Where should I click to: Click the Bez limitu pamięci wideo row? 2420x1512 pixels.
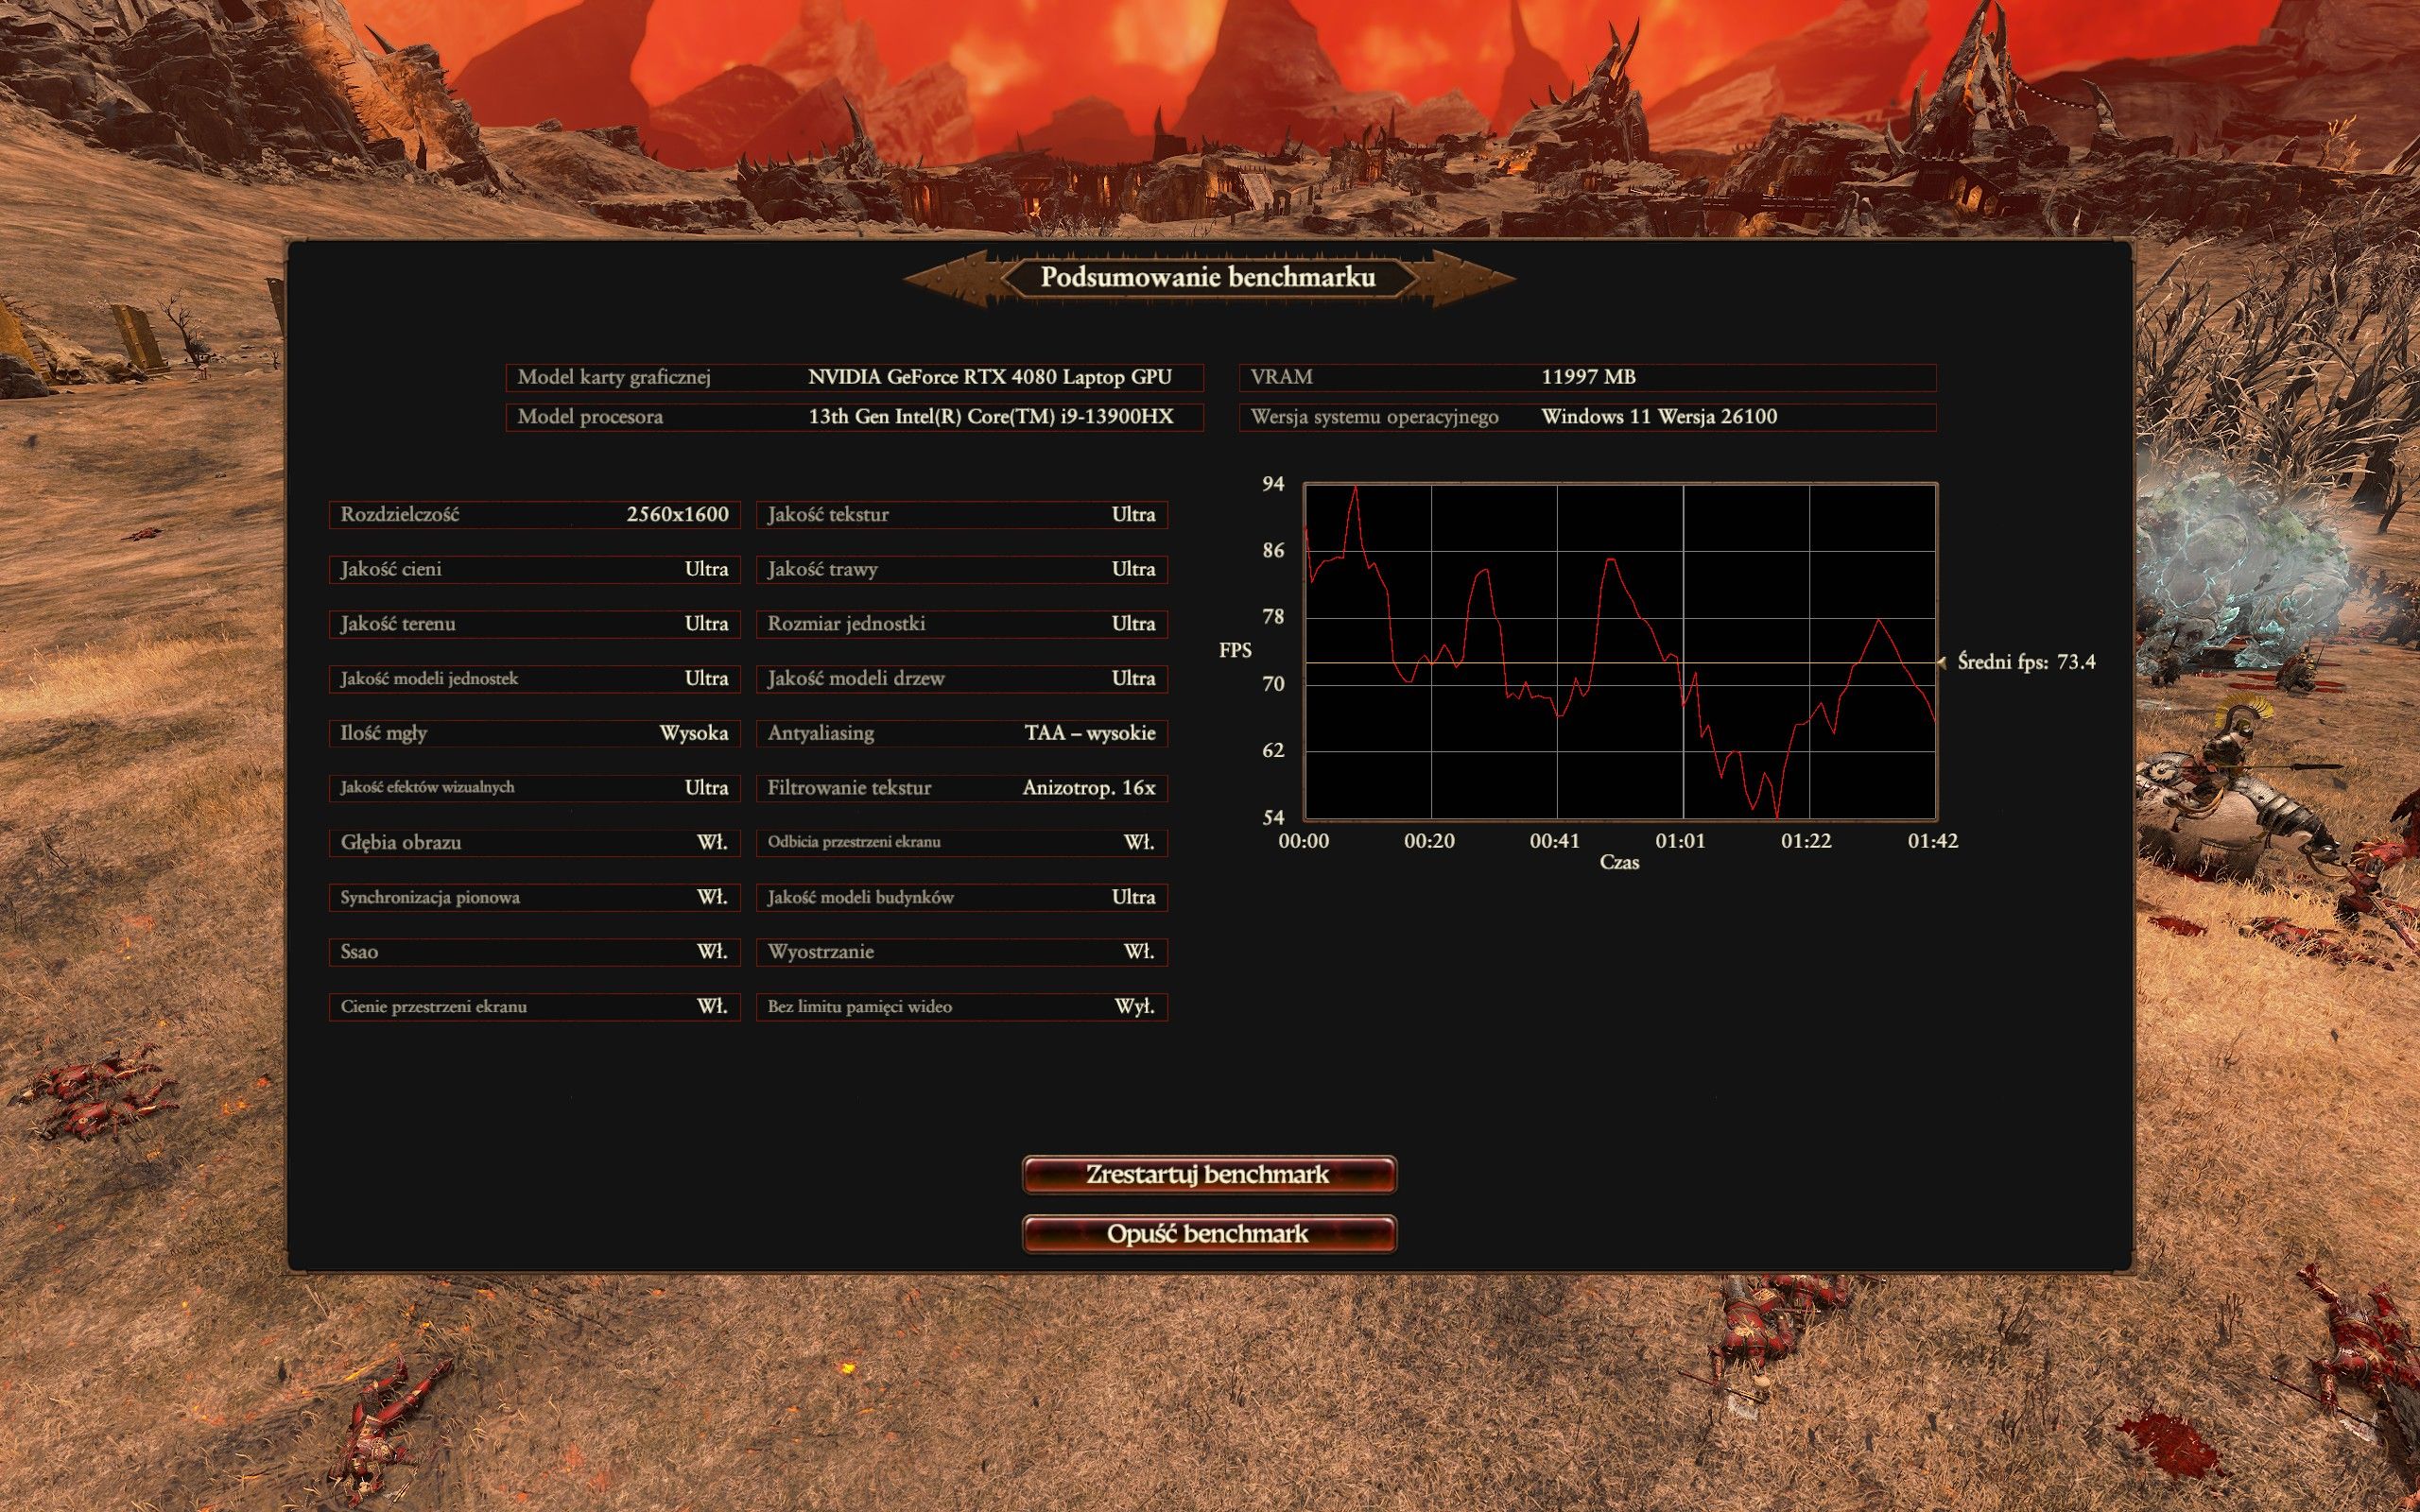962,1007
